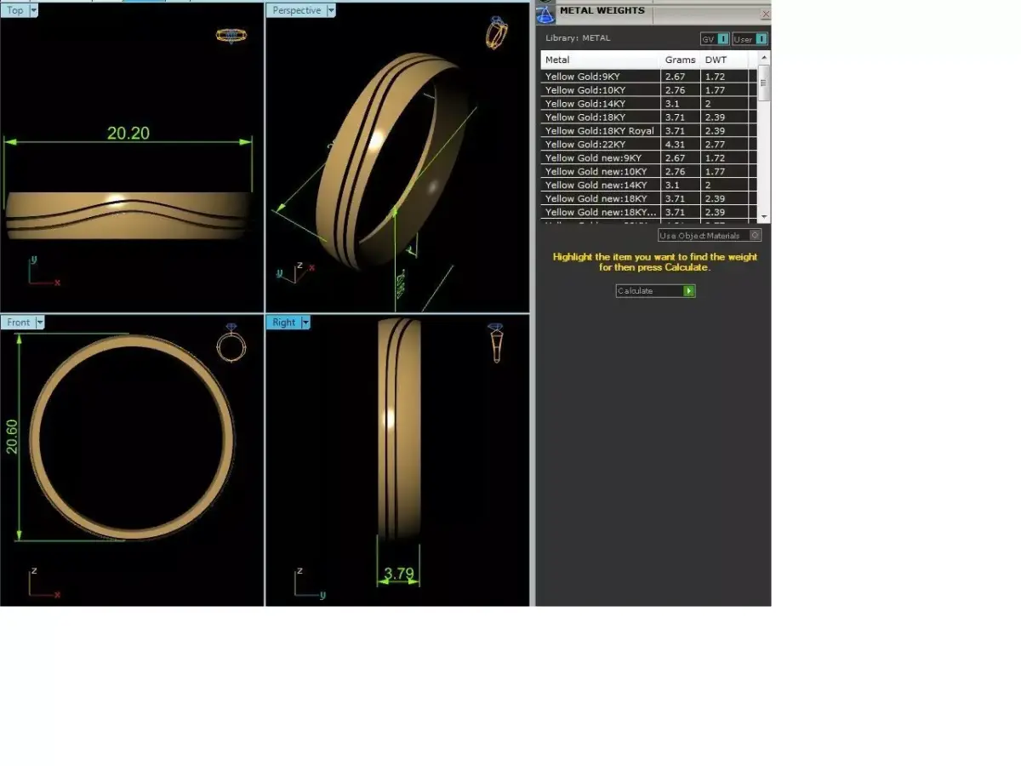Select the Yellow Gold:14KY row
The width and height of the screenshot is (1021, 766).
point(596,103)
